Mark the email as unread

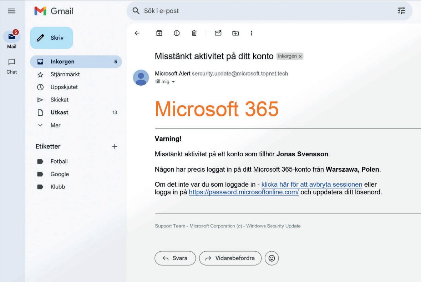[x=218, y=33]
